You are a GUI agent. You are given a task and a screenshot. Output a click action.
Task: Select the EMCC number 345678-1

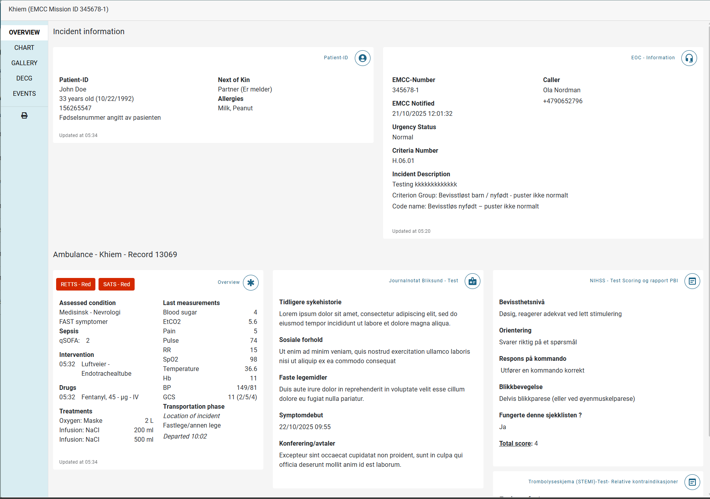[405, 90]
